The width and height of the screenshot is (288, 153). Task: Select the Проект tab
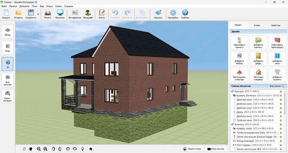coord(238,25)
